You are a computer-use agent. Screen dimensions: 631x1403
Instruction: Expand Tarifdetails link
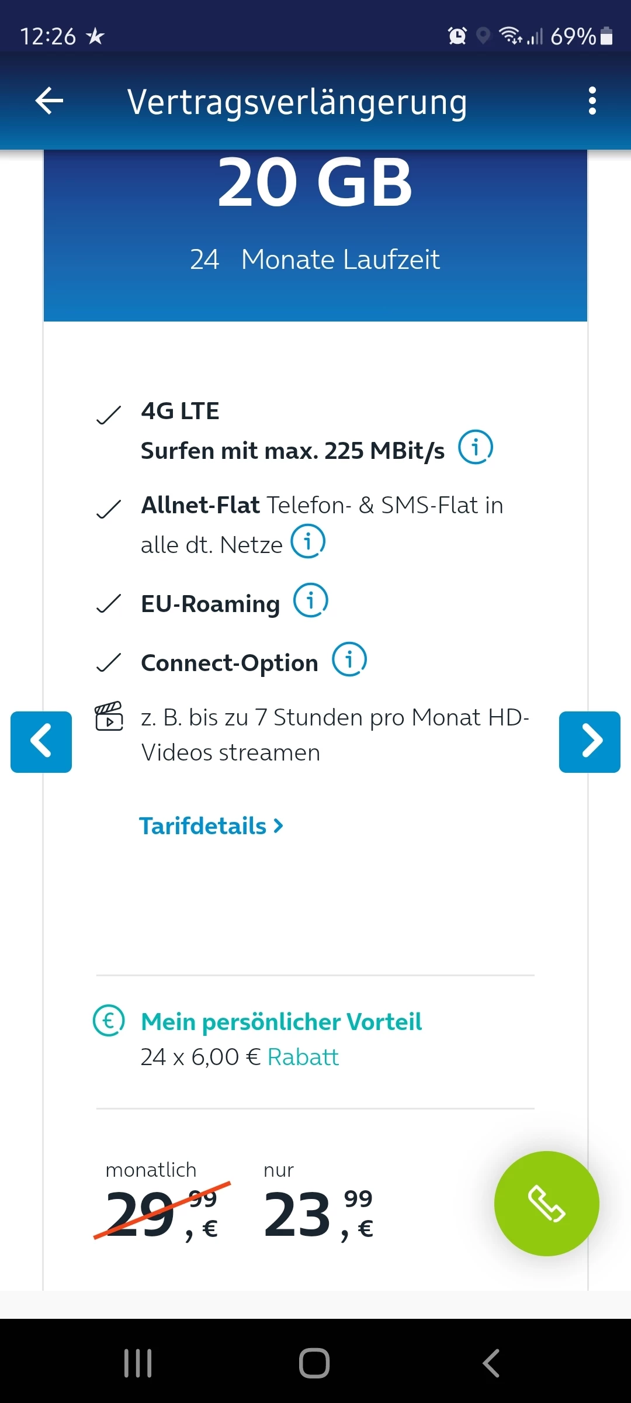click(211, 826)
